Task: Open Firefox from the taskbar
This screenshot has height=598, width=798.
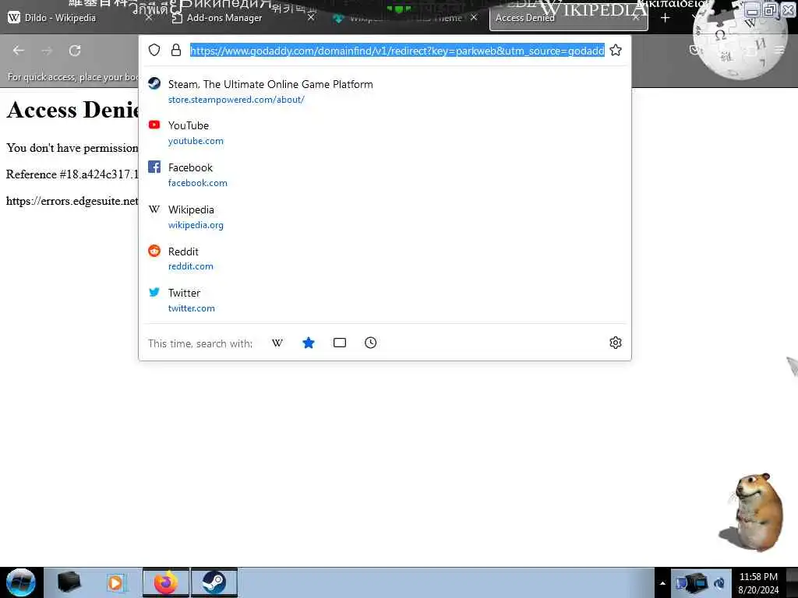Action: 166,582
